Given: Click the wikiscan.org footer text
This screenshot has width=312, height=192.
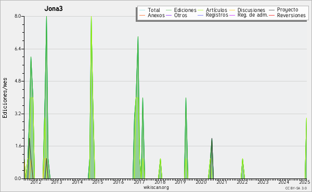Looking at the screenshot, I should (156, 187).
